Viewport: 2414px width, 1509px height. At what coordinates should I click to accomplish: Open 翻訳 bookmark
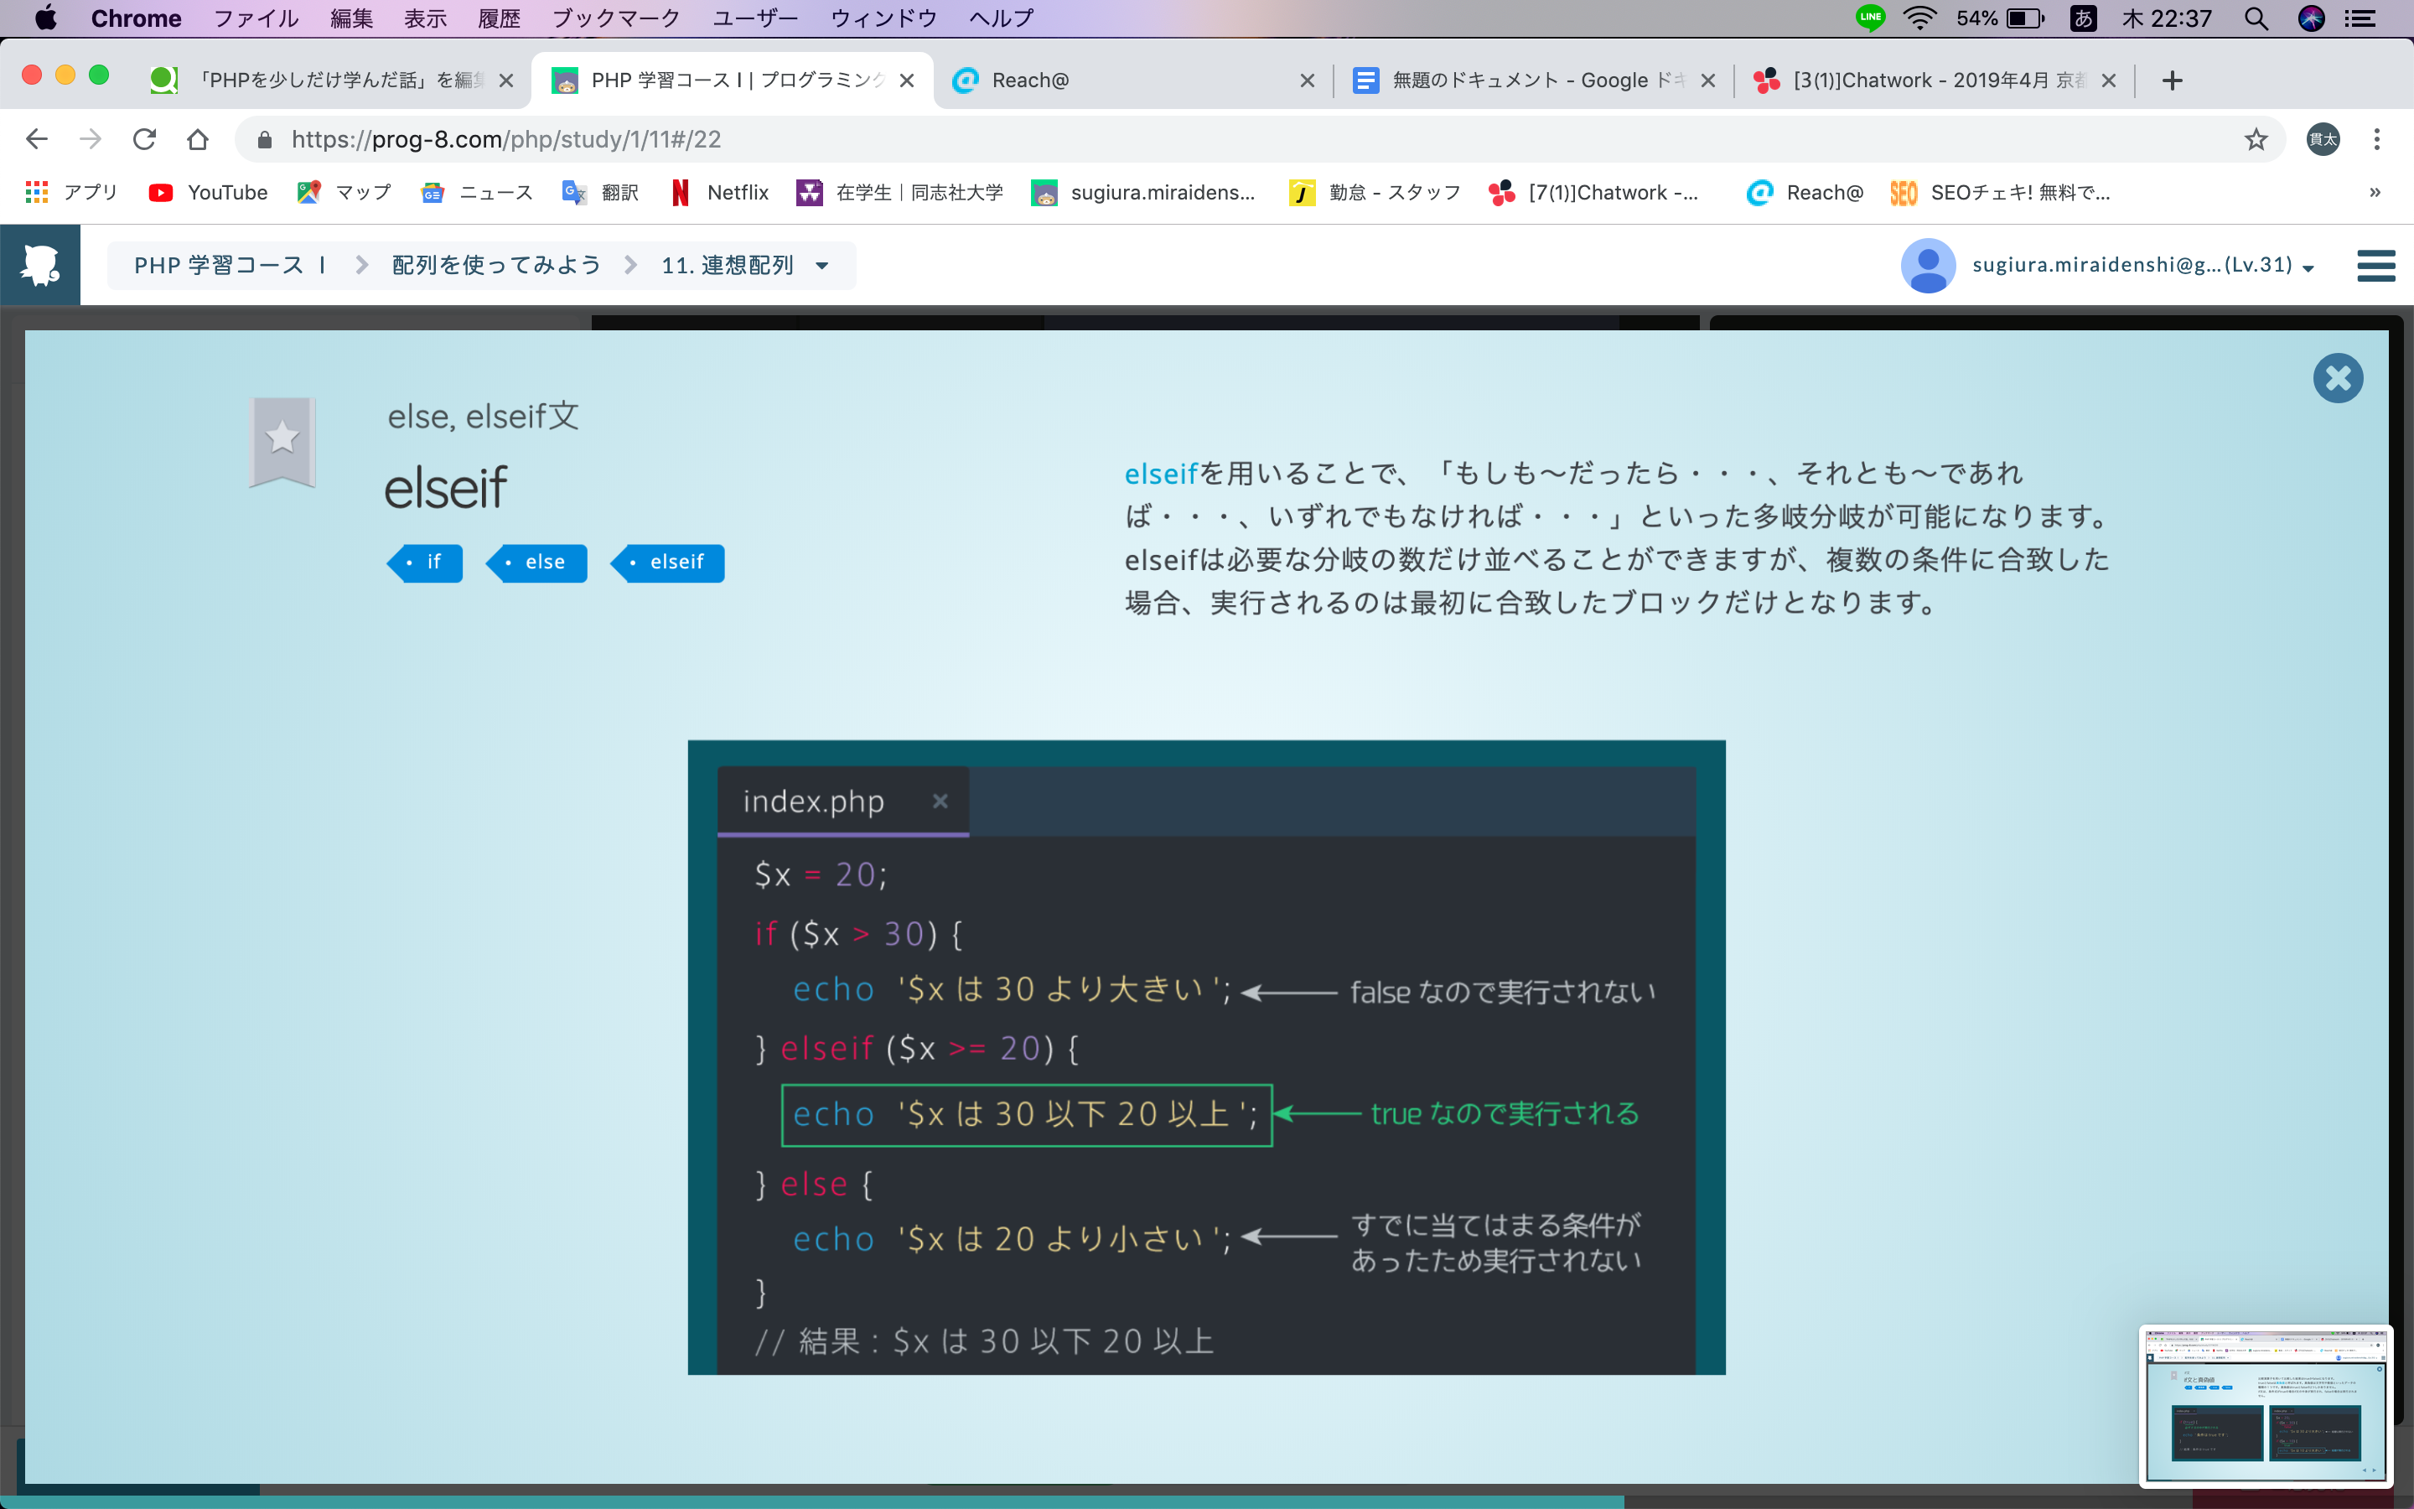pos(600,193)
